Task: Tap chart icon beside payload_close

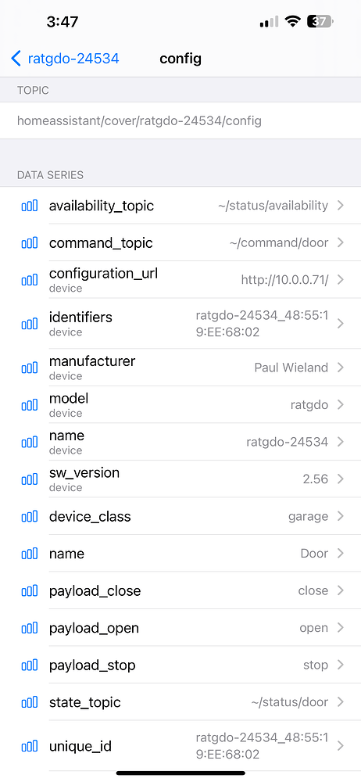Action: pyautogui.click(x=30, y=591)
